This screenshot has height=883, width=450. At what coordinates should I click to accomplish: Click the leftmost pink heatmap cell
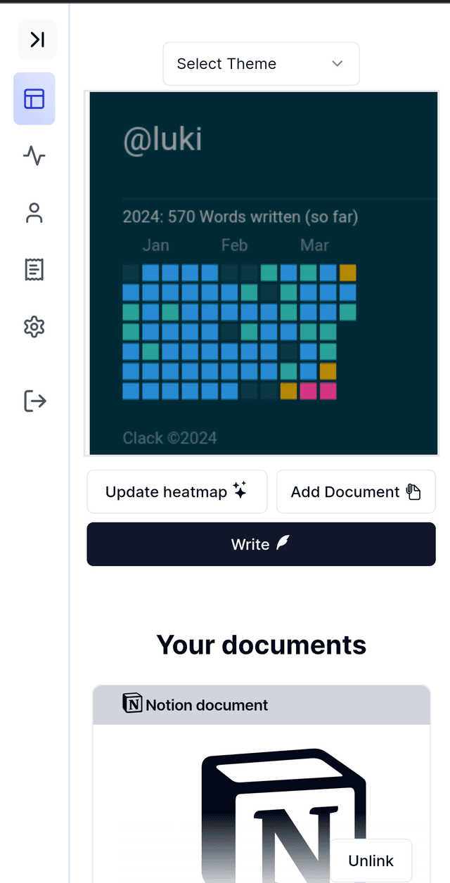click(x=308, y=392)
